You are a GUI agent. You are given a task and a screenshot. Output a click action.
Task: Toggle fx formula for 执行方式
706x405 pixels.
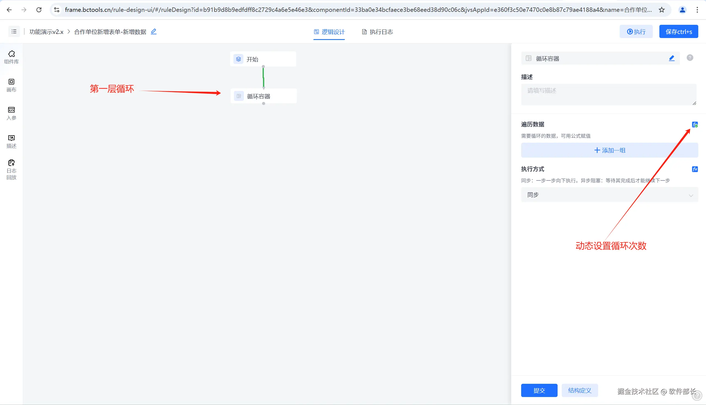[x=695, y=169]
